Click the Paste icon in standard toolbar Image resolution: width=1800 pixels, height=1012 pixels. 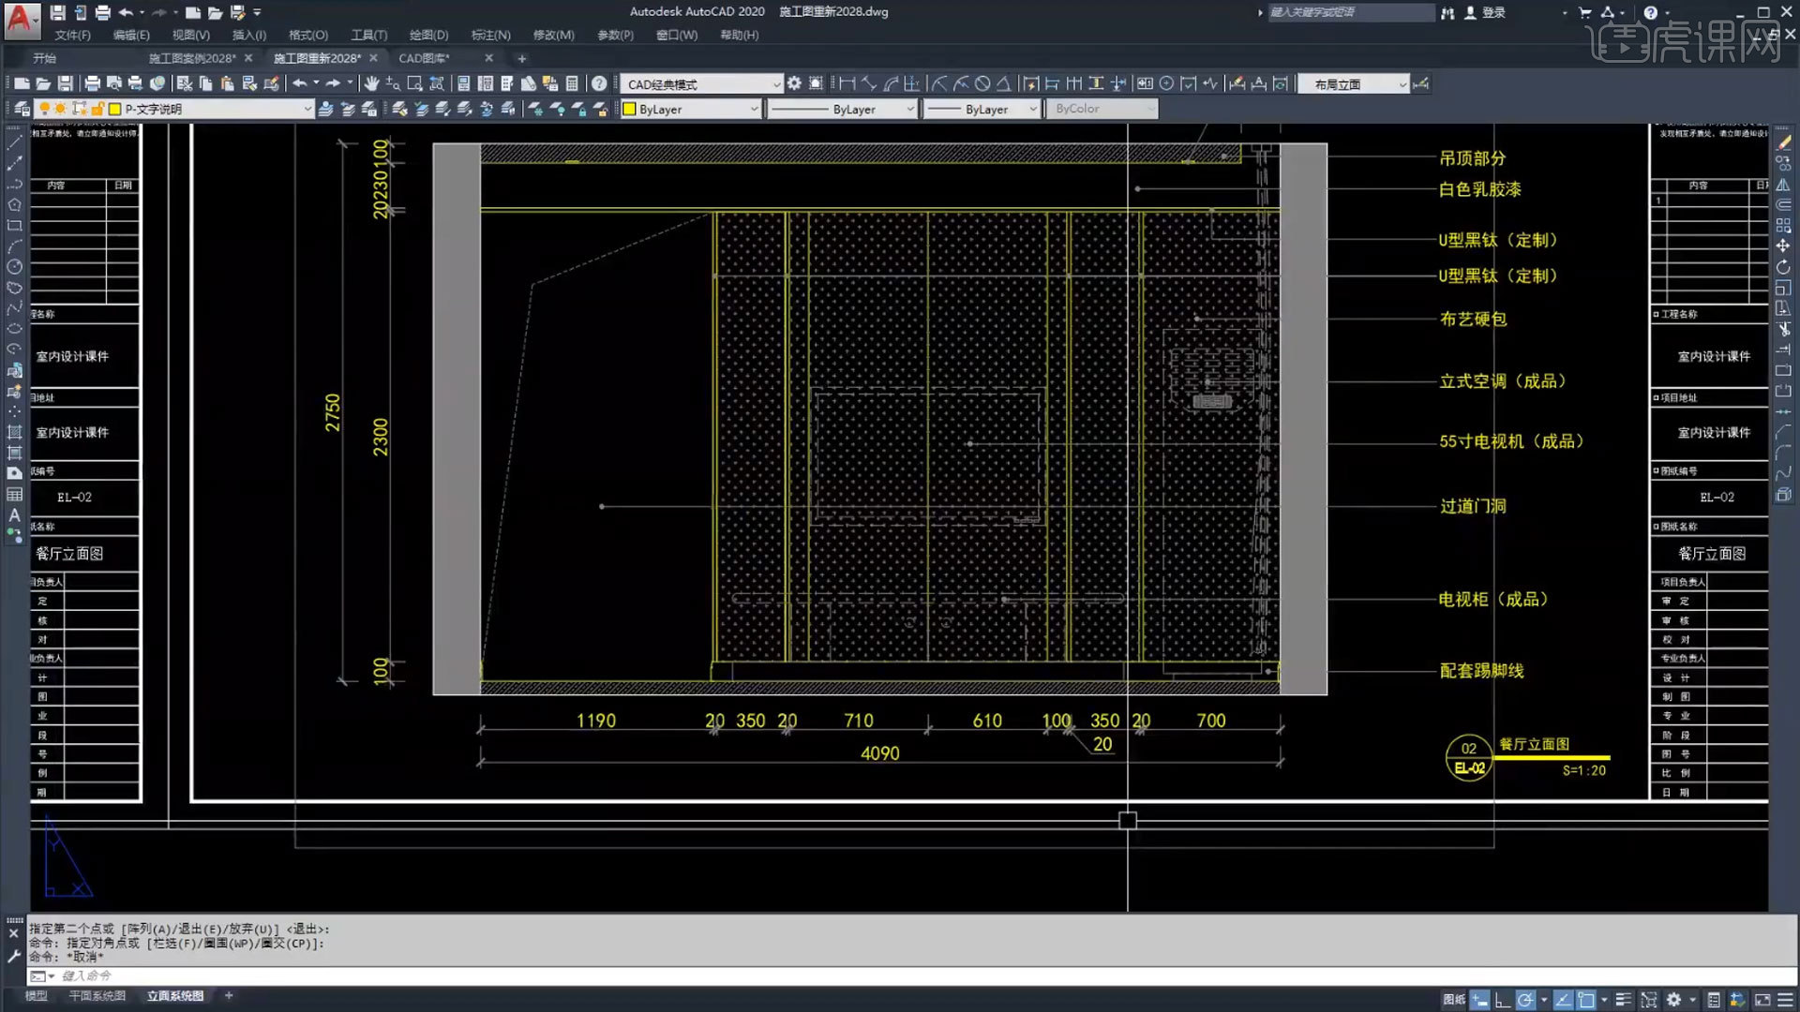[x=228, y=84]
